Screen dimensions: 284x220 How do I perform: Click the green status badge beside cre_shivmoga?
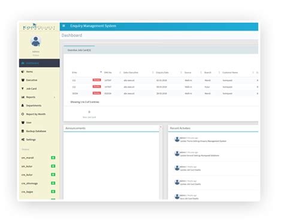53,183
